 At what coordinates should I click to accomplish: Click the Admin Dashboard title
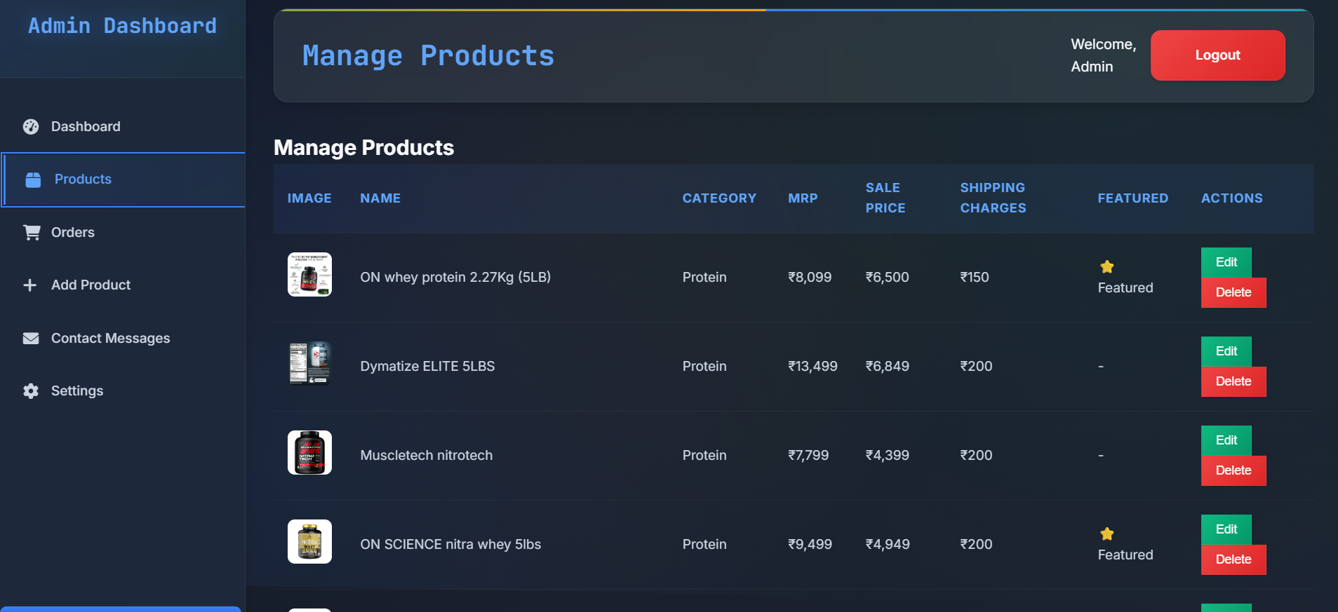[122, 26]
